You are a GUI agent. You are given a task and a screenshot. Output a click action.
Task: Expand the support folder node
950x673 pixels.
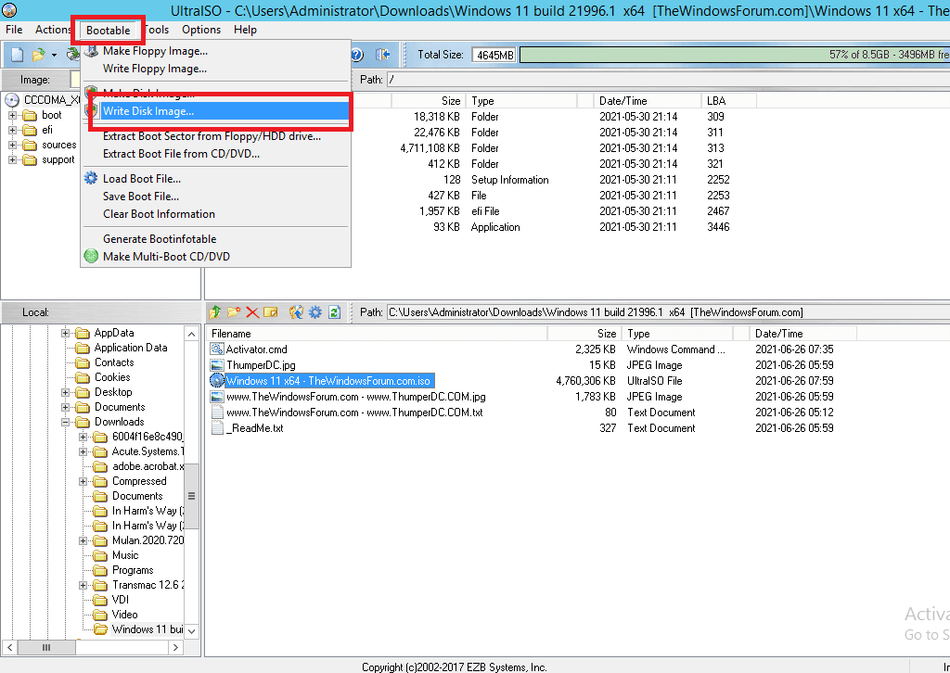12,159
